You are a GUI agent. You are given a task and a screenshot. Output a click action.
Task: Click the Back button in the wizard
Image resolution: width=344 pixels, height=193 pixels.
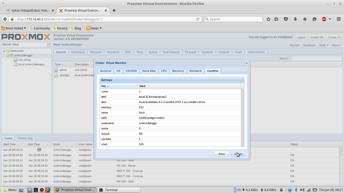[222, 154]
